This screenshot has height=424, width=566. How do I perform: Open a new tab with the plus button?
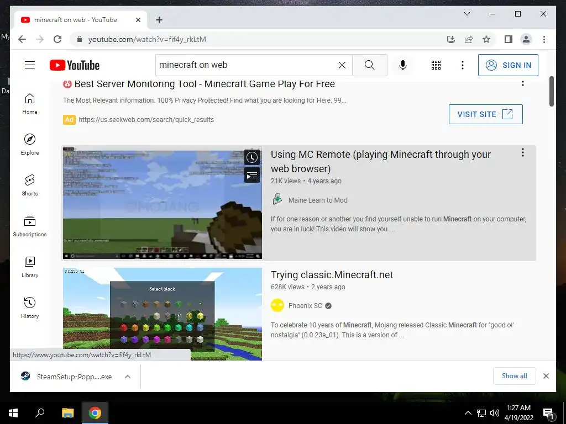(x=159, y=20)
